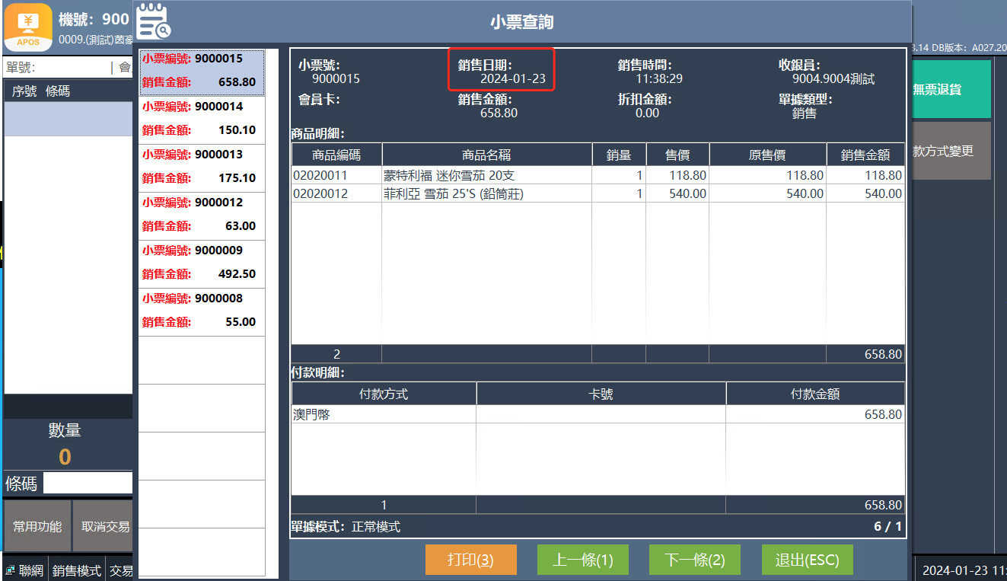Click the receipt query calendar icon
1007x581 pixels.
[154, 21]
